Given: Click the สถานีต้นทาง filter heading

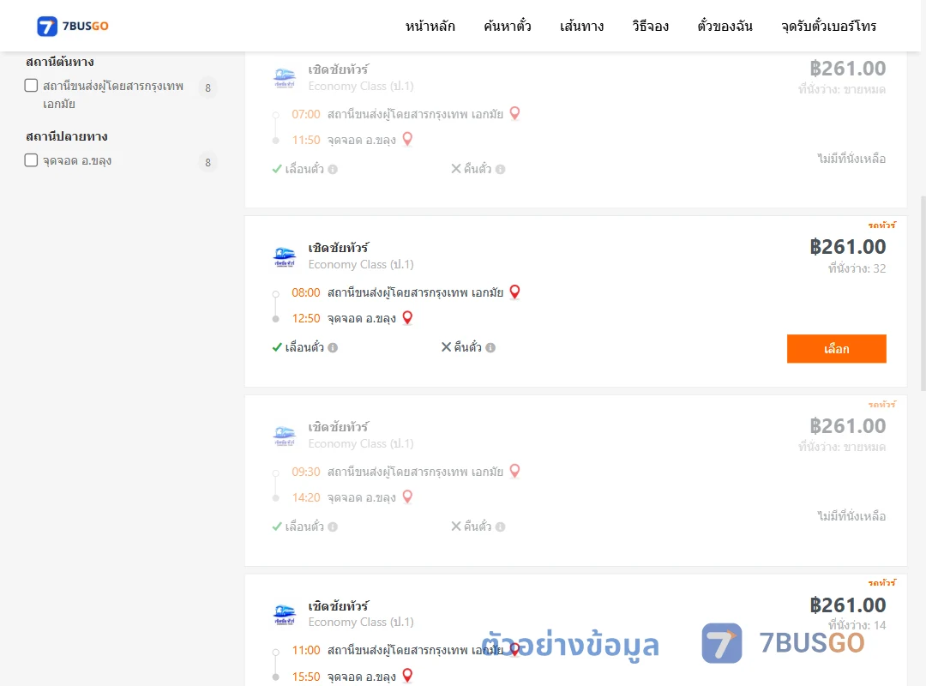Looking at the screenshot, I should point(60,62).
